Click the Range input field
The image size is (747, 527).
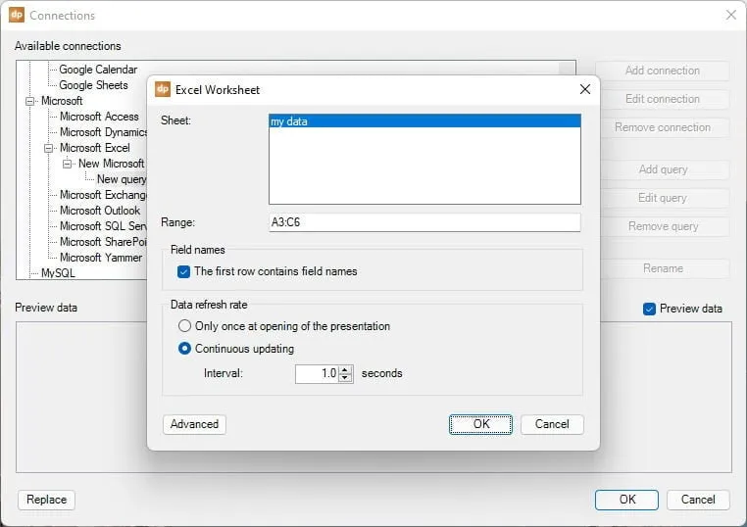424,222
